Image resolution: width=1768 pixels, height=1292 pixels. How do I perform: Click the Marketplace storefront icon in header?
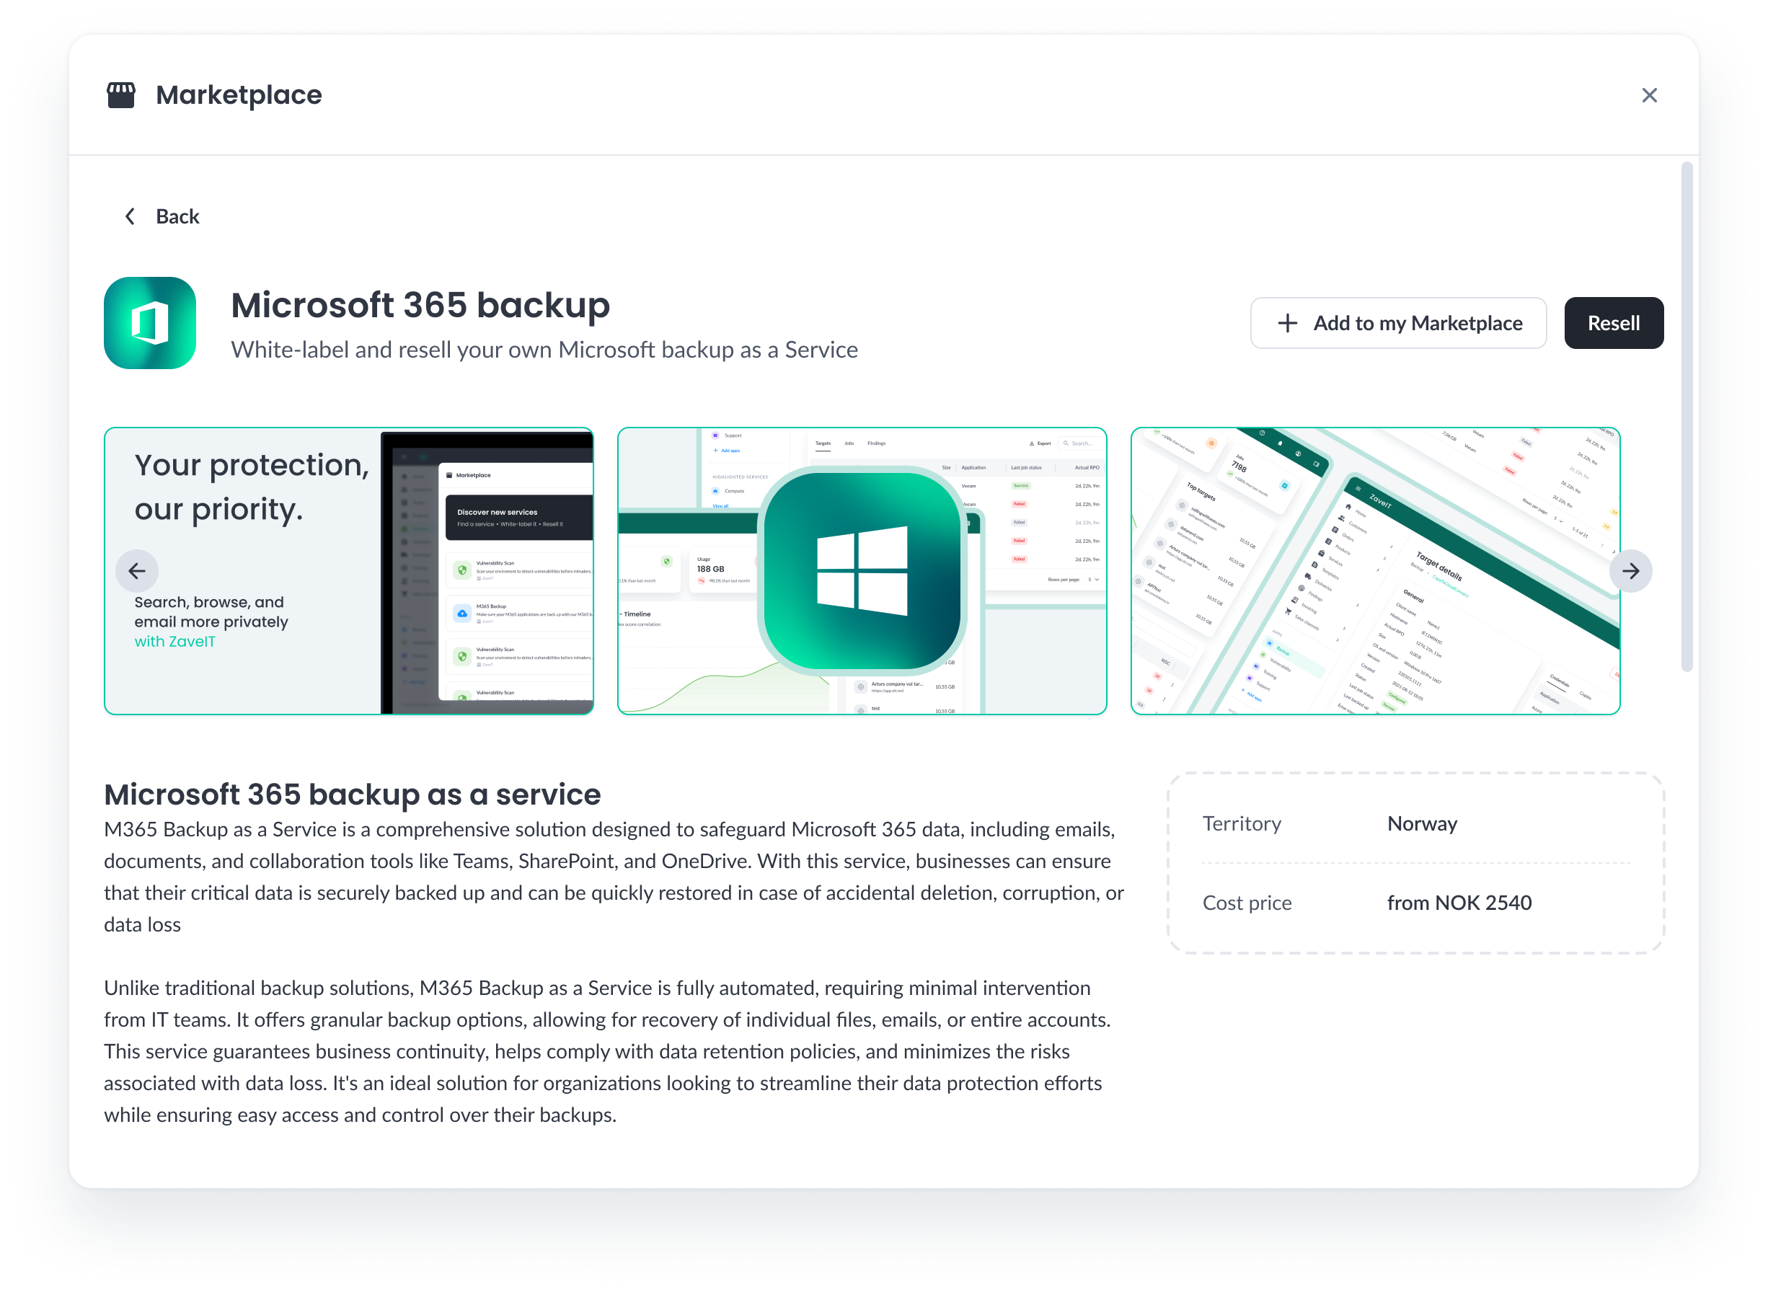coord(120,95)
